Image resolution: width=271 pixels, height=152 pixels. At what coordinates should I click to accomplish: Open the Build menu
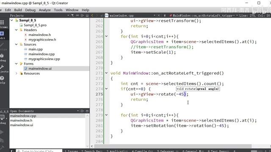18,10
